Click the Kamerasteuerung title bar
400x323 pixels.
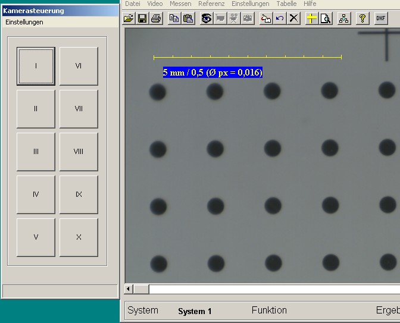[x=61, y=11]
